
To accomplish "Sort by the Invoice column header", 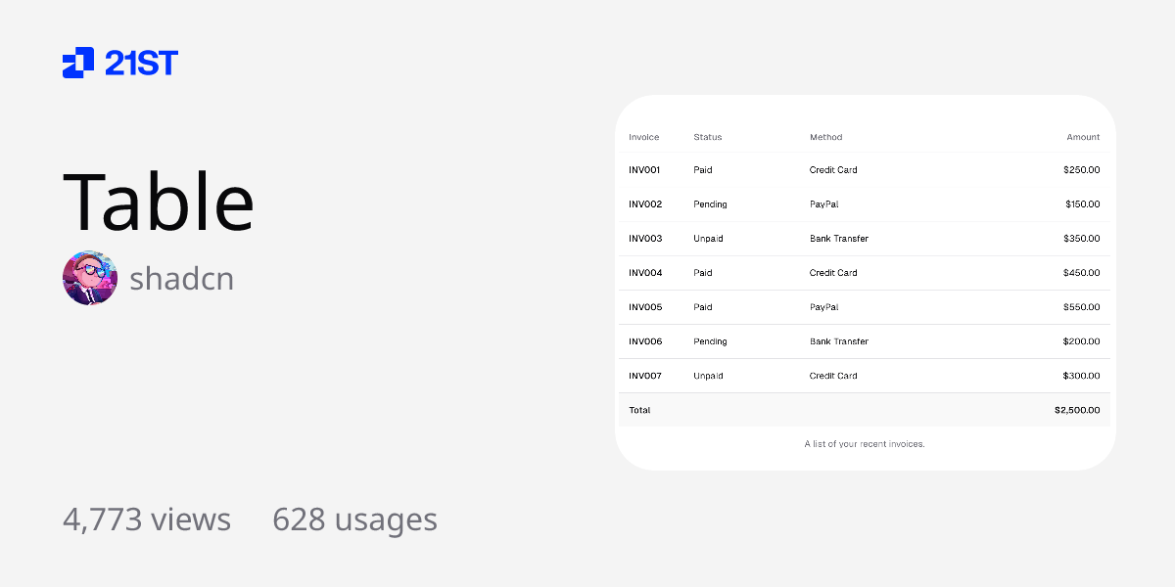I will point(643,137).
